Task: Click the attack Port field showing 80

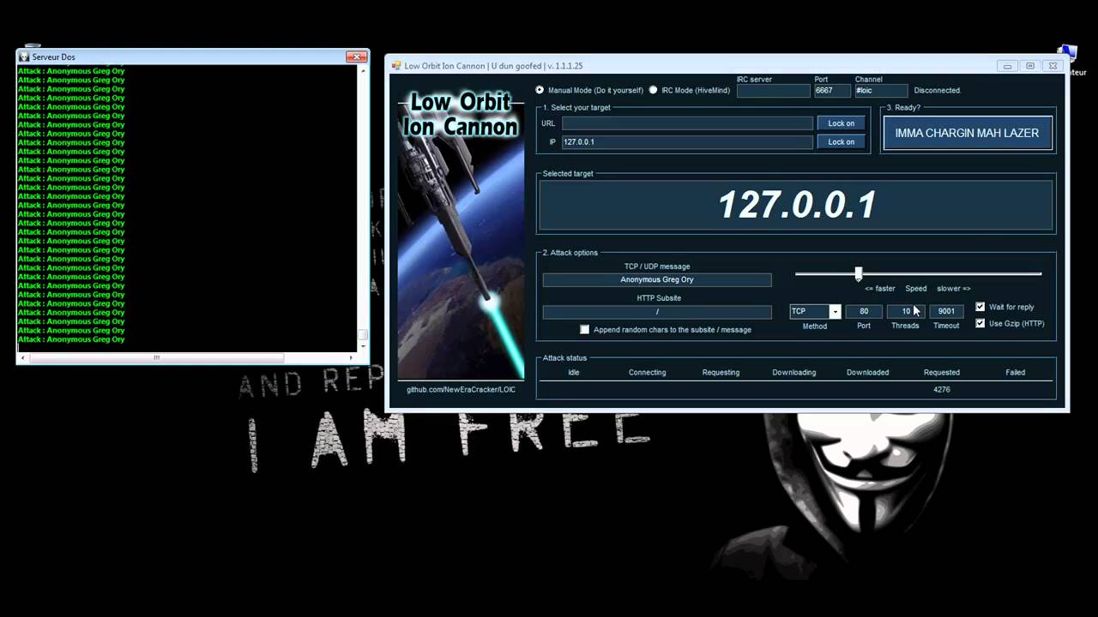Action: (x=864, y=311)
